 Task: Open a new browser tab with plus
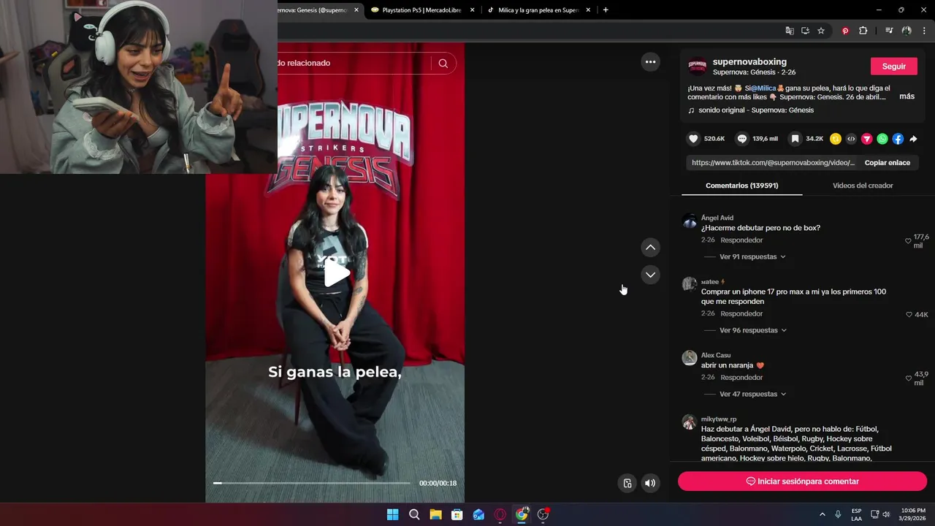(x=606, y=10)
